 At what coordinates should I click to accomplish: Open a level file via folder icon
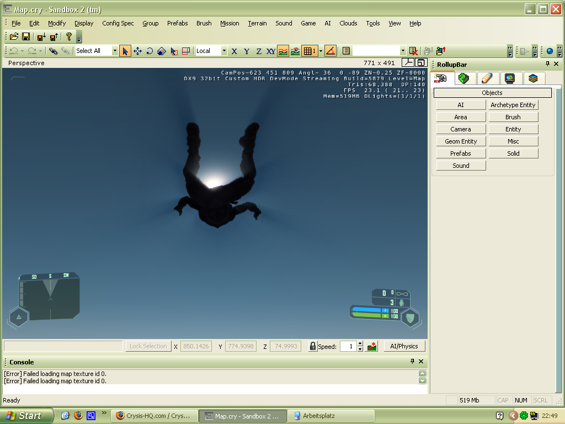[x=14, y=36]
